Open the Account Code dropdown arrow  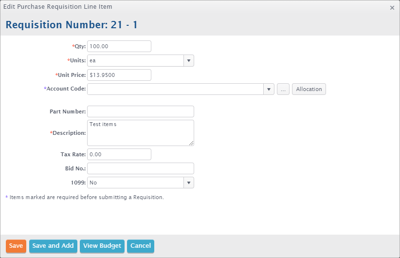click(x=269, y=89)
